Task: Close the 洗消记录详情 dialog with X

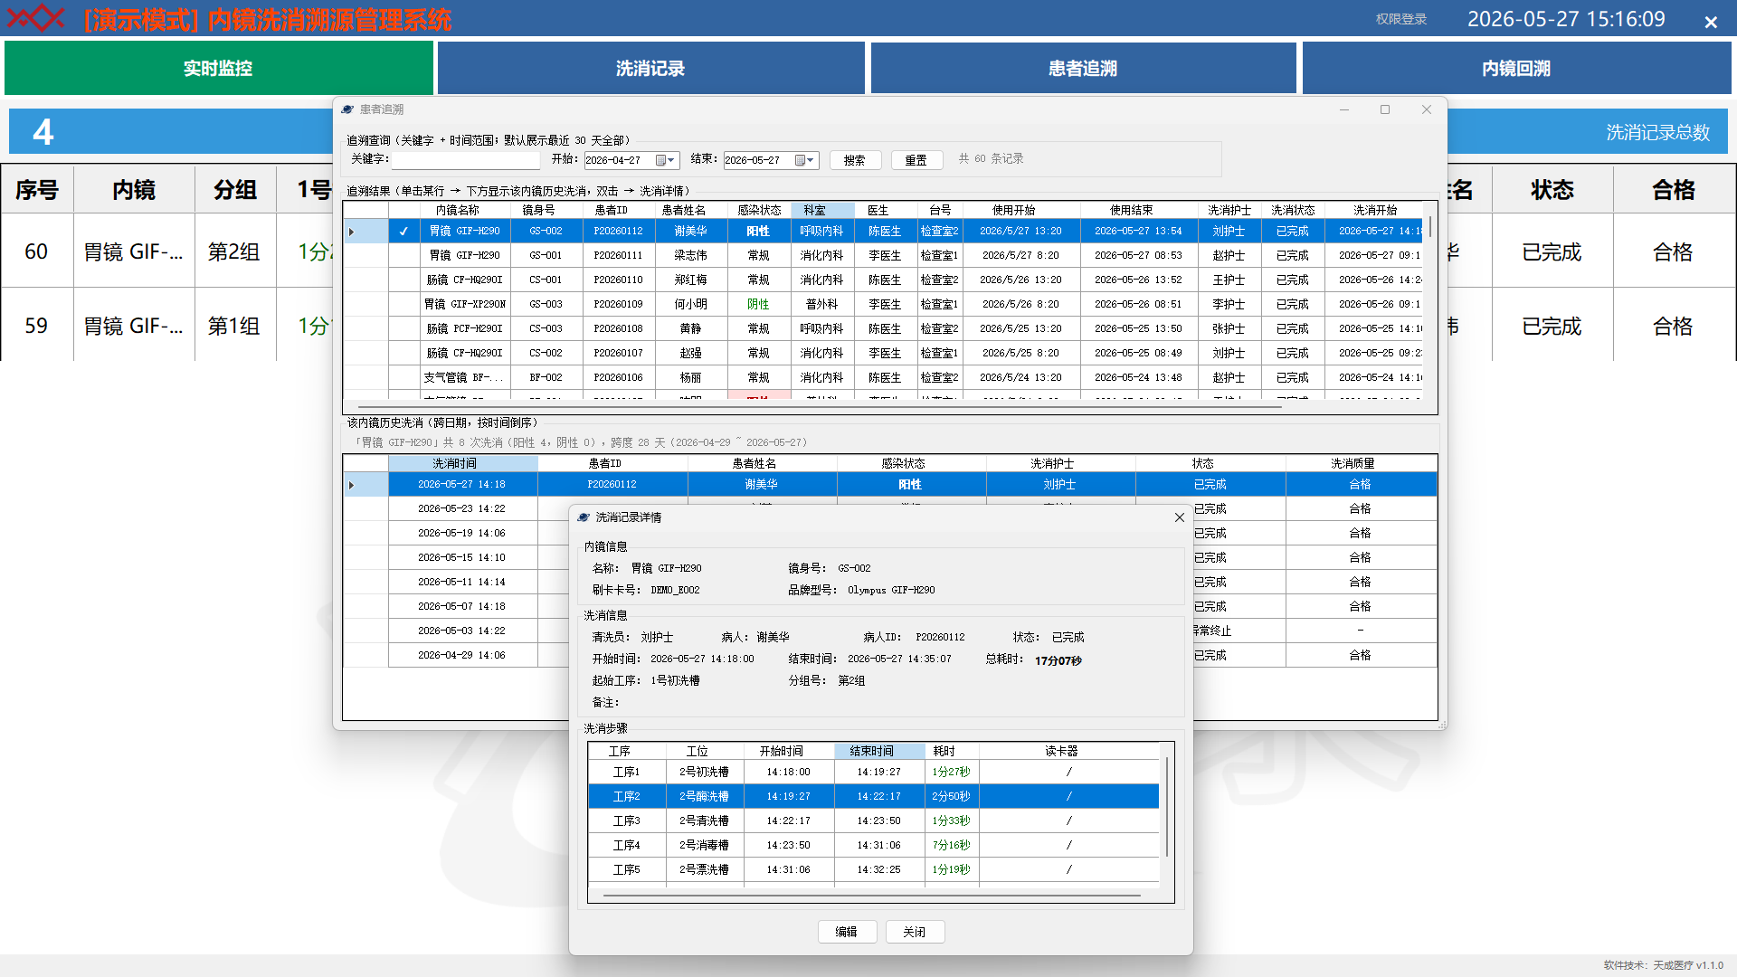Action: 1179,517
